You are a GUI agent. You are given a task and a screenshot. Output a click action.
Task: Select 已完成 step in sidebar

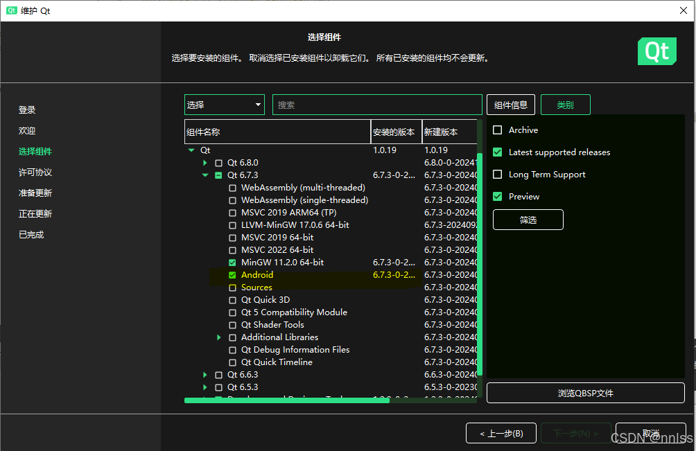(31, 235)
